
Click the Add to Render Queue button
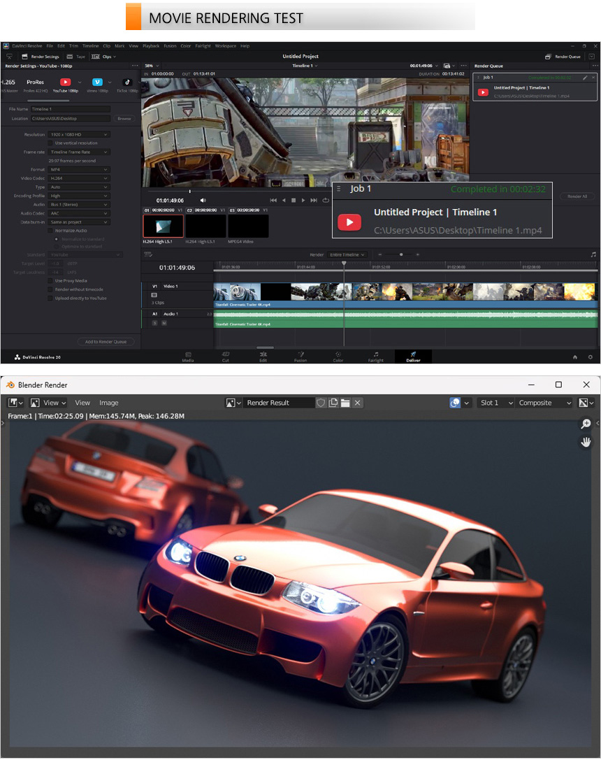click(106, 342)
